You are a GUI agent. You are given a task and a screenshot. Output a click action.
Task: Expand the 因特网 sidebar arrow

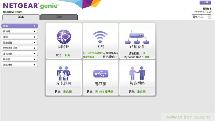35,32
